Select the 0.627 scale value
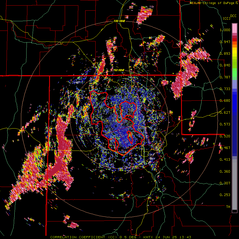 click(225, 113)
